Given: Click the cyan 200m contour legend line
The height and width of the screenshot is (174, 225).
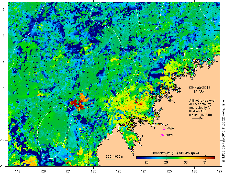Looking at the screenshot, I should pos(110,159).
